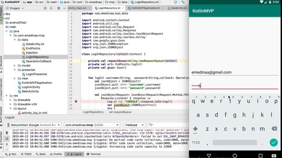Open the Terminal tool window tab
Screen dimensions: 282x158
click(93, 154)
